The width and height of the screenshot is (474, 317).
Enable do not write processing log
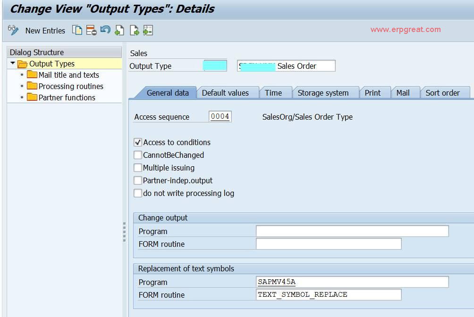pos(138,193)
